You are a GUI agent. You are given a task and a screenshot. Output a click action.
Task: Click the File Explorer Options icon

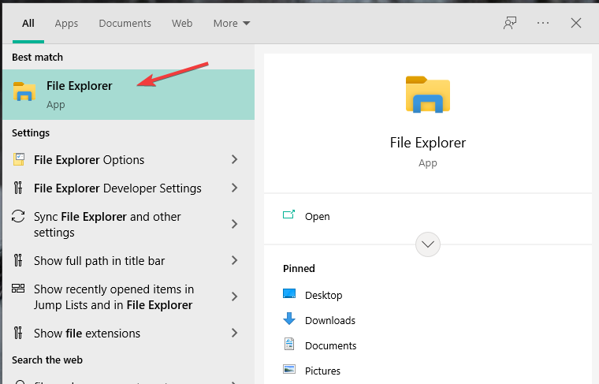coord(19,159)
